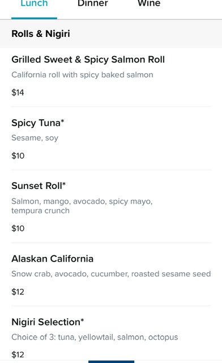Click the $10 price under Spicy Tuna
222x363 pixels.
point(18,156)
